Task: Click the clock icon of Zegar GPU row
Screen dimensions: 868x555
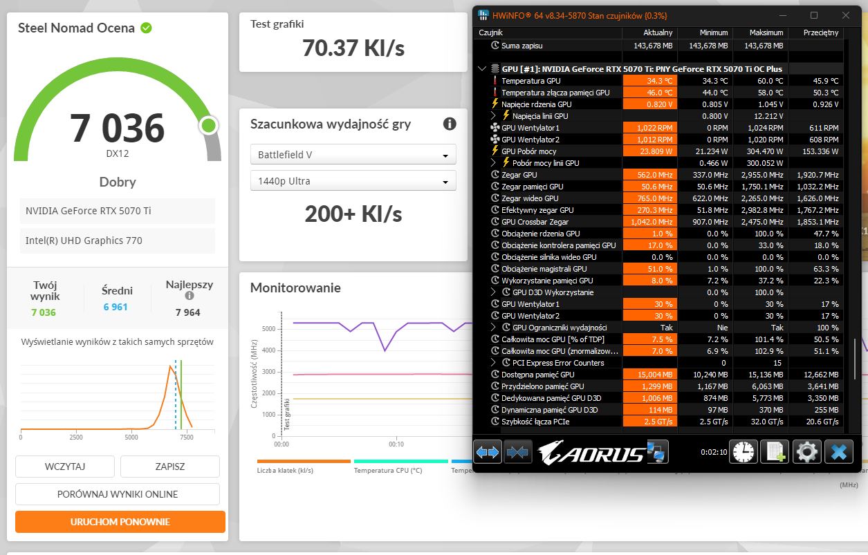Action: (495, 175)
